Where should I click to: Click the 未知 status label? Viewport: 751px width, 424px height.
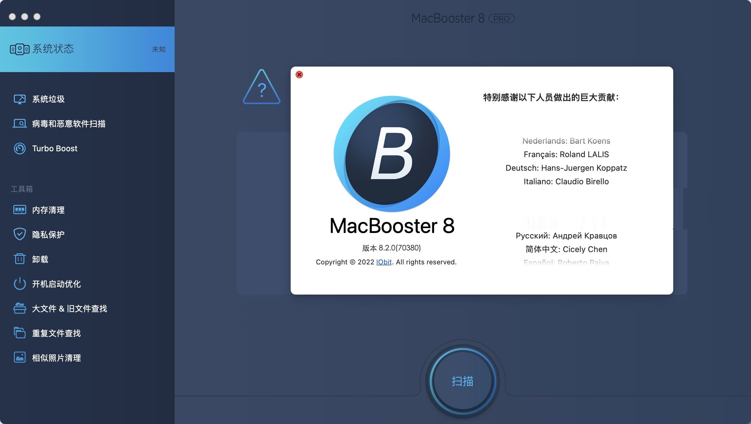coord(159,49)
